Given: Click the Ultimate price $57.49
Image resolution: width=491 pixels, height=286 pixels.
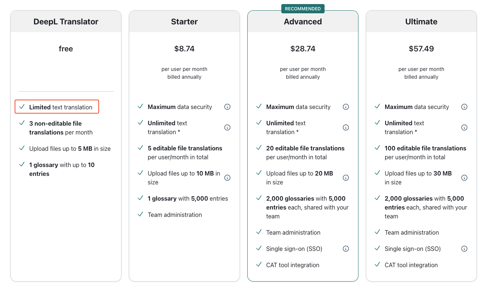Looking at the screenshot, I should pyautogui.click(x=421, y=49).
